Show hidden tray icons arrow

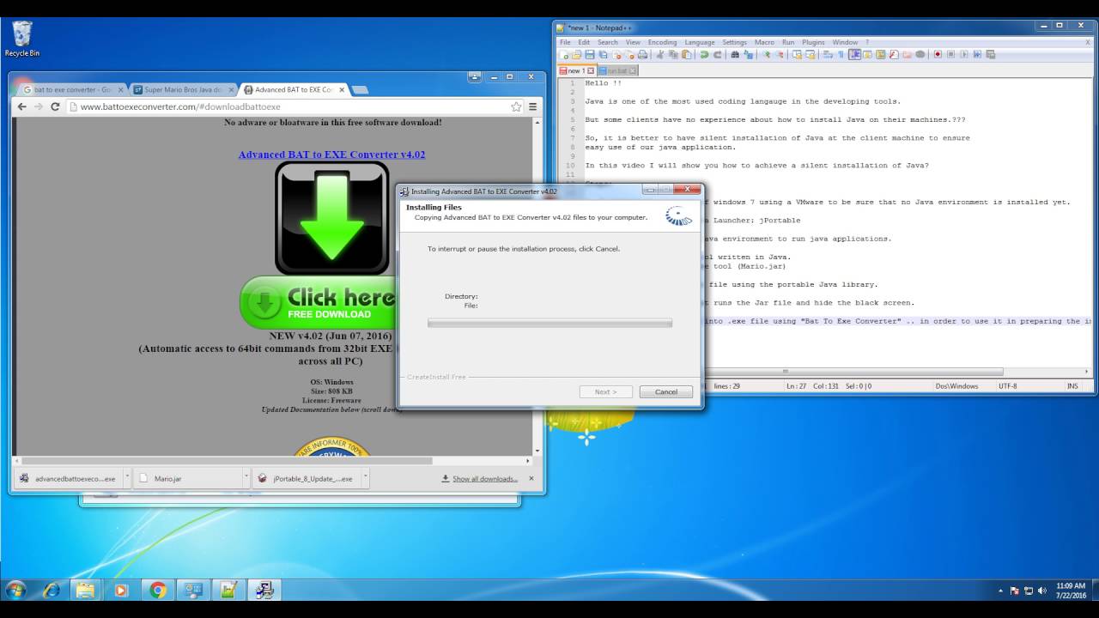click(1000, 591)
